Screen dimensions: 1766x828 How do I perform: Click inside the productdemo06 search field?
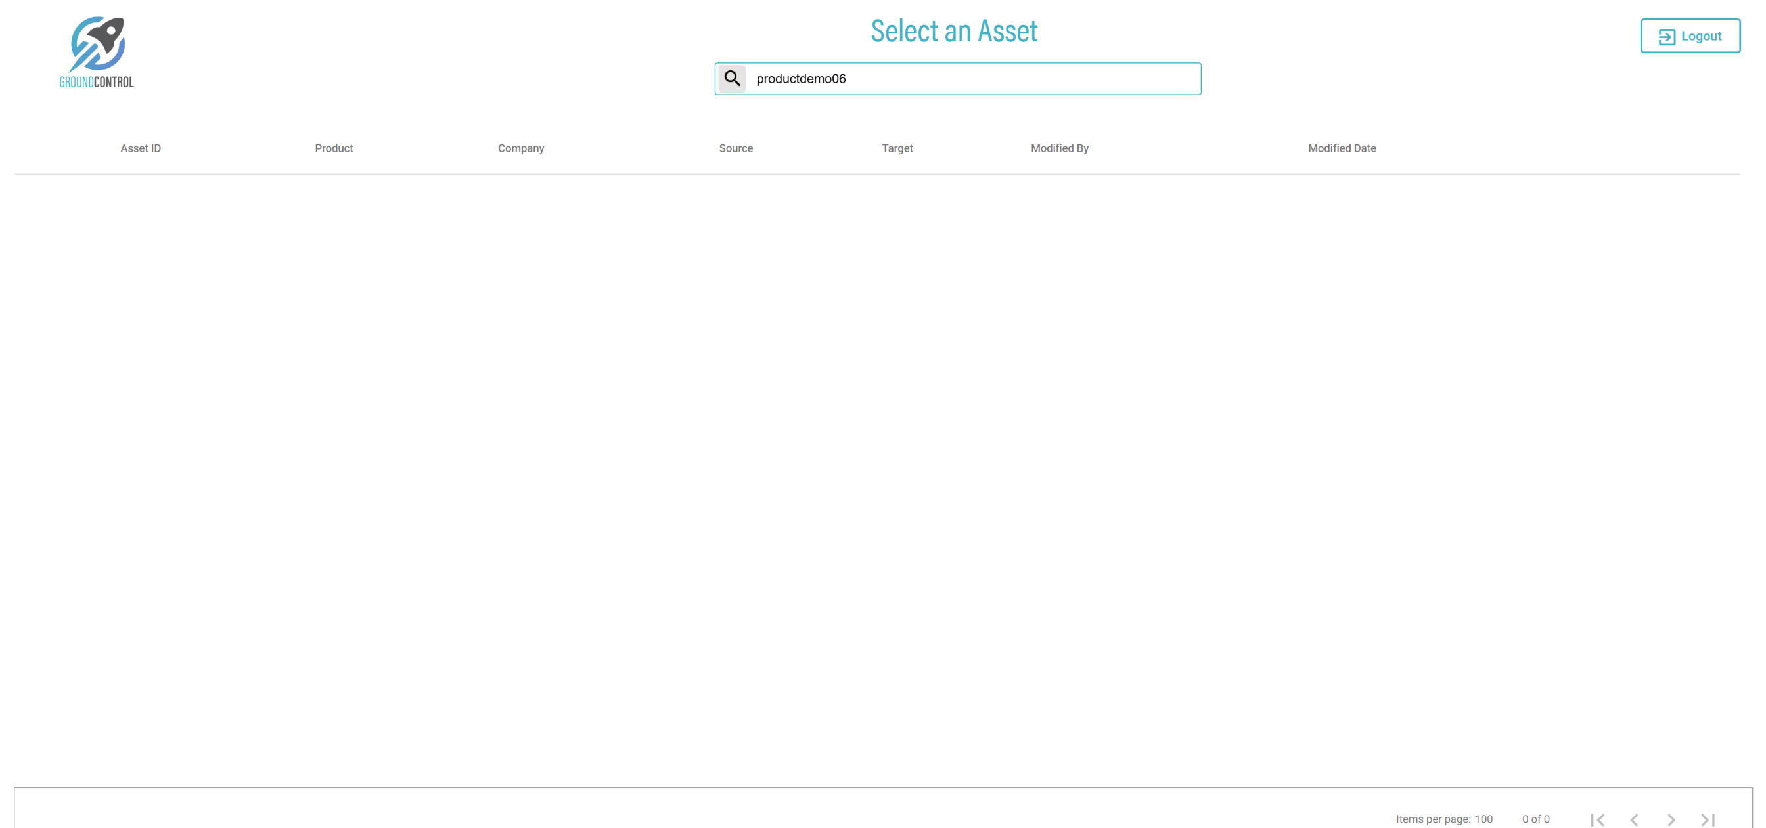point(974,79)
